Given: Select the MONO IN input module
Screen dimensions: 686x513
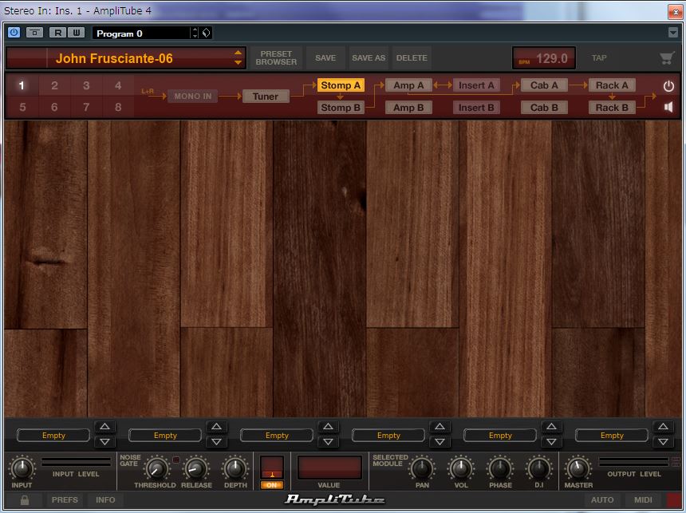Looking at the screenshot, I should (192, 96).
